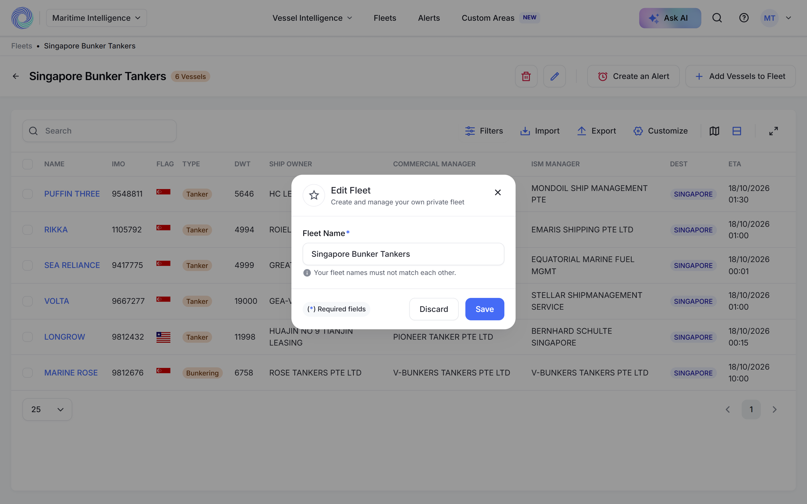This screenshot has width=807, height=504.
Task: Check the MARINE ROSE row checkbox
Action: click(x=27, y=373)
